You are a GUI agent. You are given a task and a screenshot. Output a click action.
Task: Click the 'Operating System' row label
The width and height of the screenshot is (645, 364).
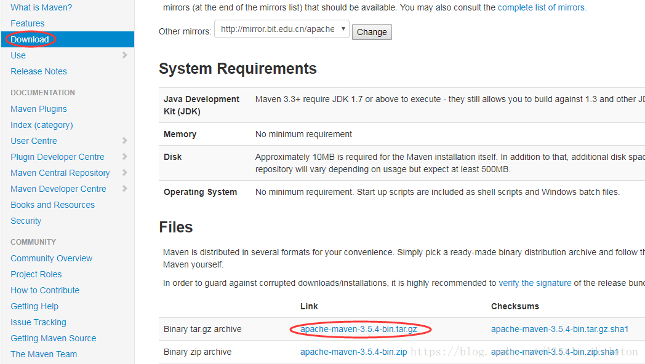point(200,192)
